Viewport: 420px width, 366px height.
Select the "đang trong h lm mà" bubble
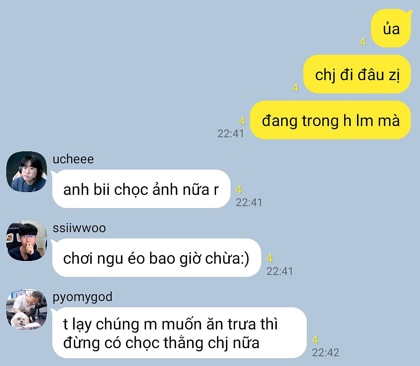tap(331, 120)
